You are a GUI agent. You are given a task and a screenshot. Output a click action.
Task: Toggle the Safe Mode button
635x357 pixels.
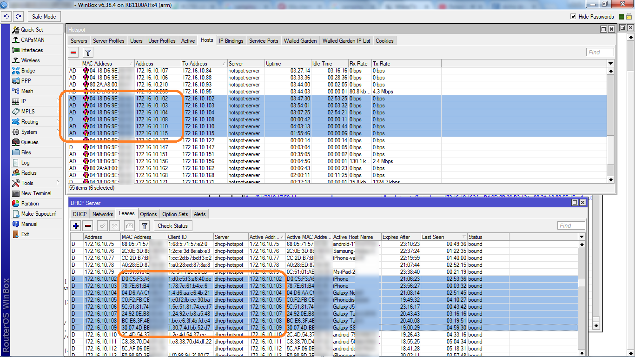click(x=44, y=16)
